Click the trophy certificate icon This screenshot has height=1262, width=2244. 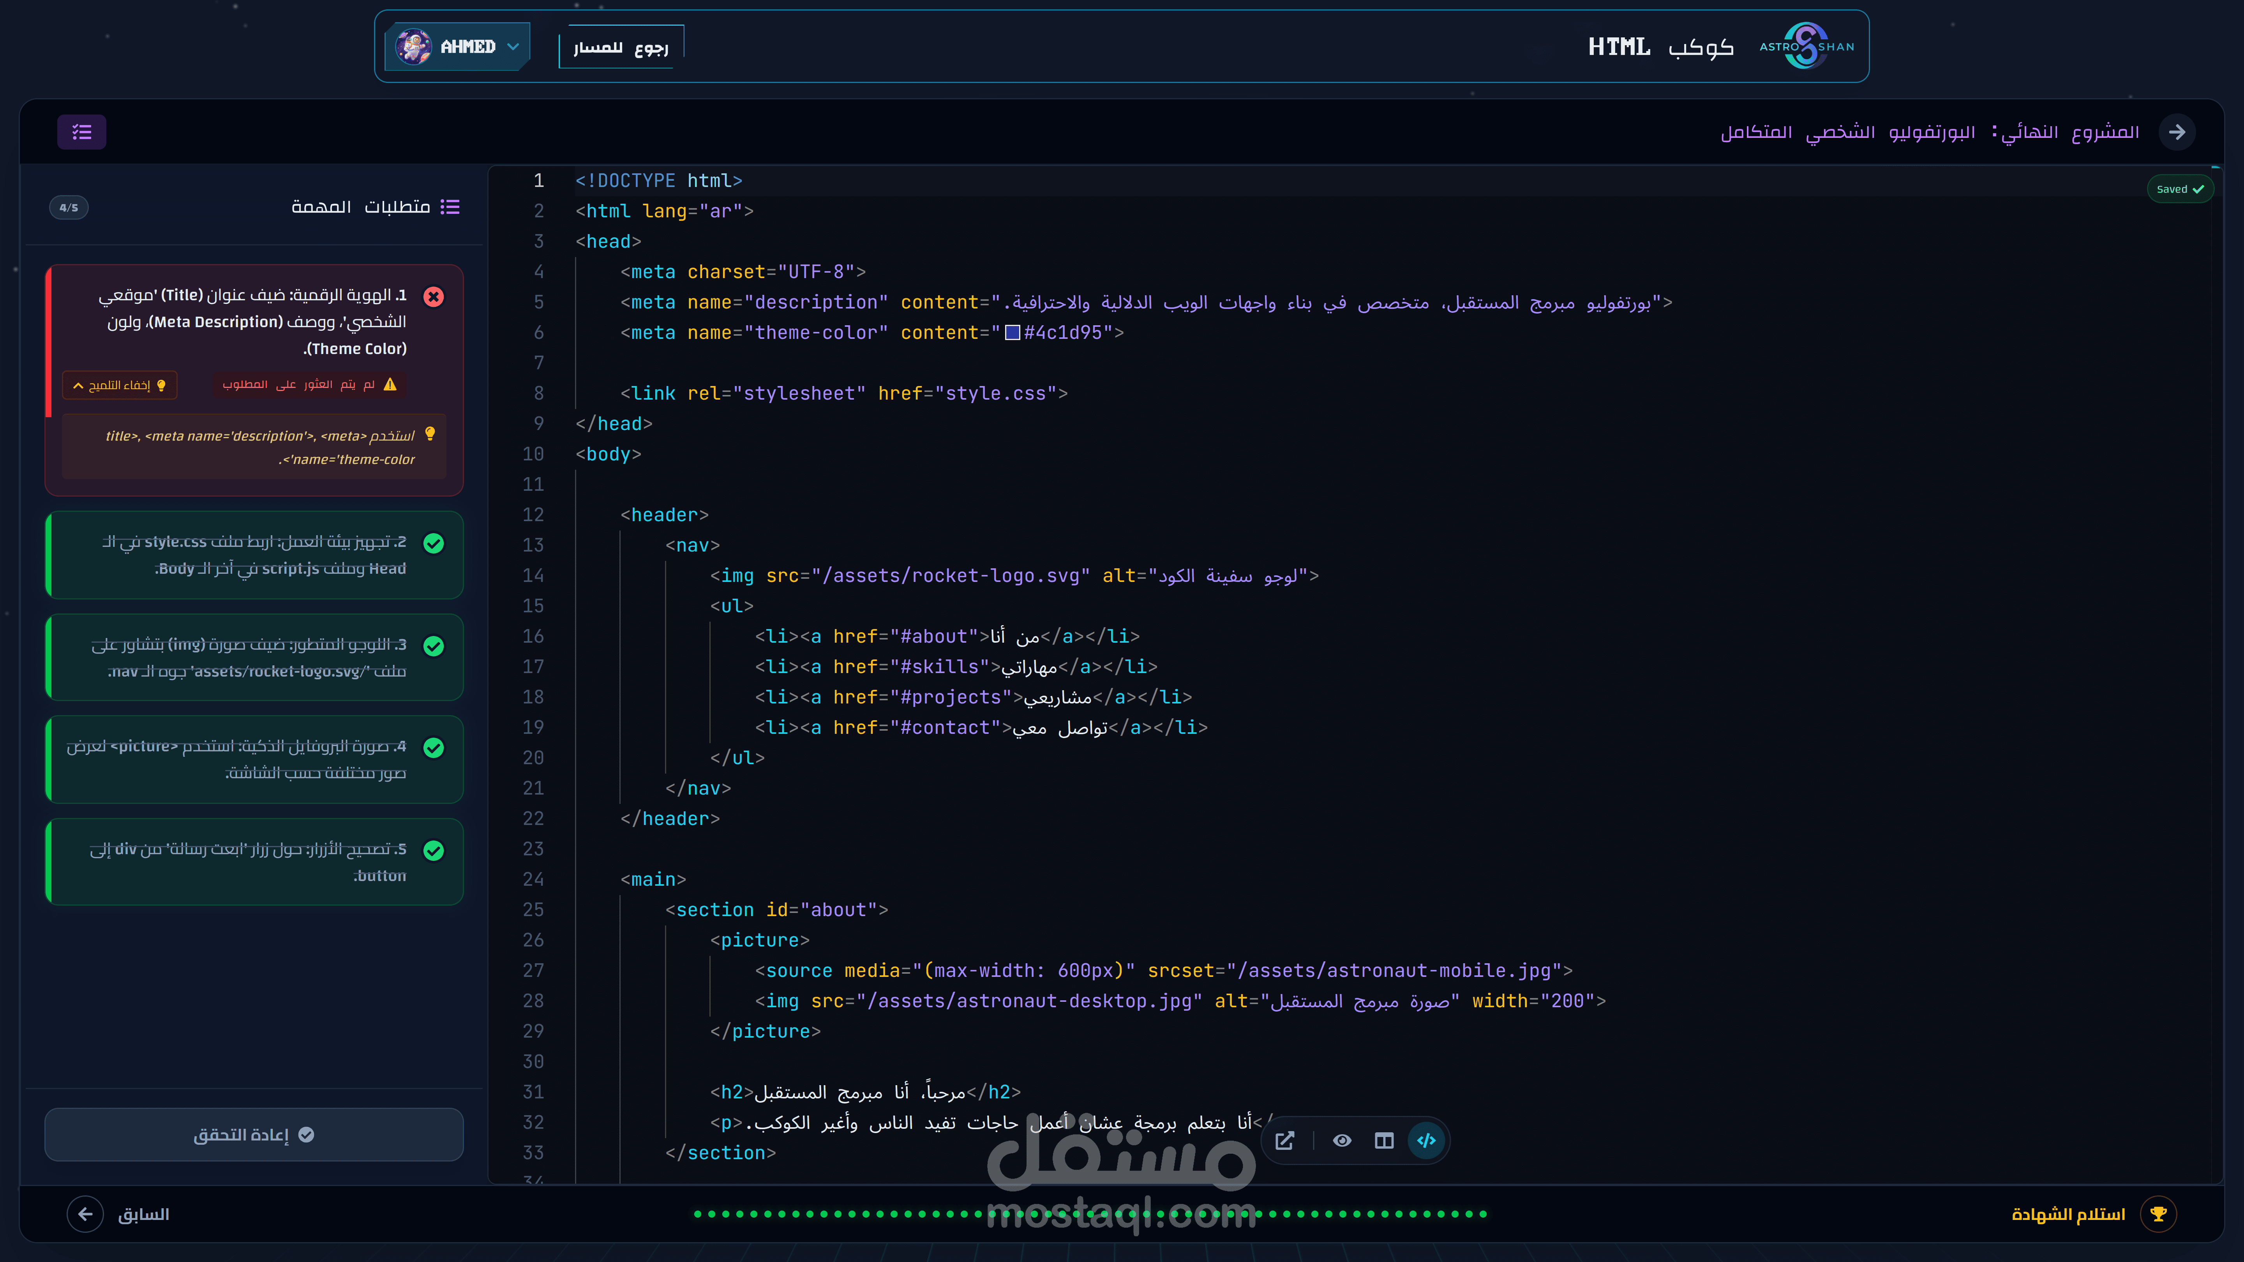[2159, 1213]
